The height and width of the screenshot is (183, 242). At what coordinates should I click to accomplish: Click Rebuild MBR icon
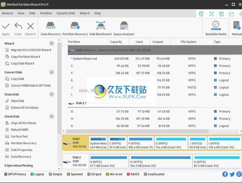click(7, 130)
